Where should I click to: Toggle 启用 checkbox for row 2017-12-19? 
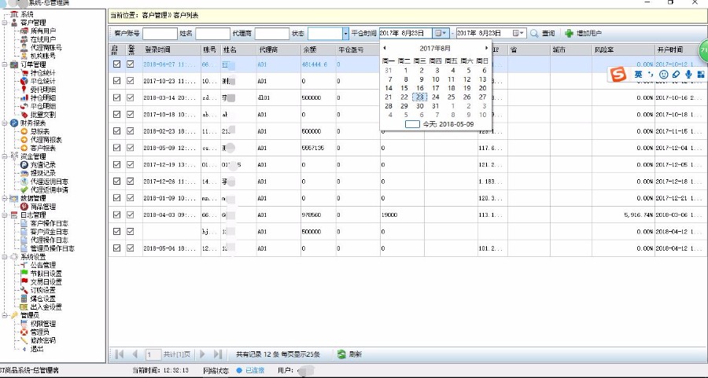[x=116, y=164]
